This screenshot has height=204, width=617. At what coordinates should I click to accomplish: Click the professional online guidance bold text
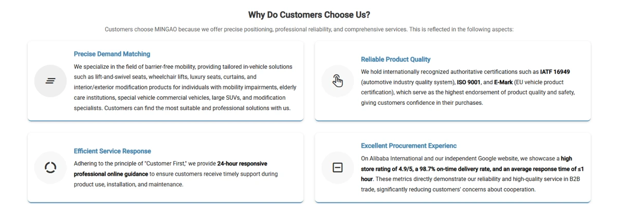point(111,174)
